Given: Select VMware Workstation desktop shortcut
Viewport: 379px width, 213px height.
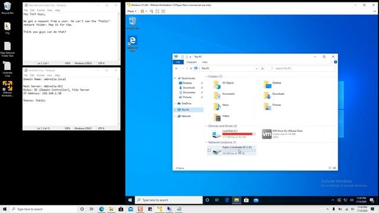Looking at the screenshot, I should point(8,89).
